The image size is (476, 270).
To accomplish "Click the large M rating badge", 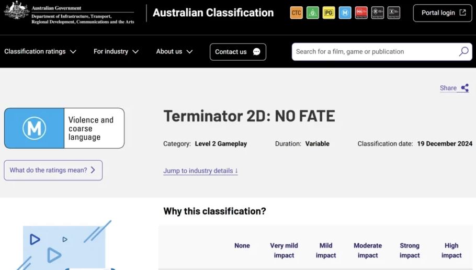I will click(x=35, y=128).
